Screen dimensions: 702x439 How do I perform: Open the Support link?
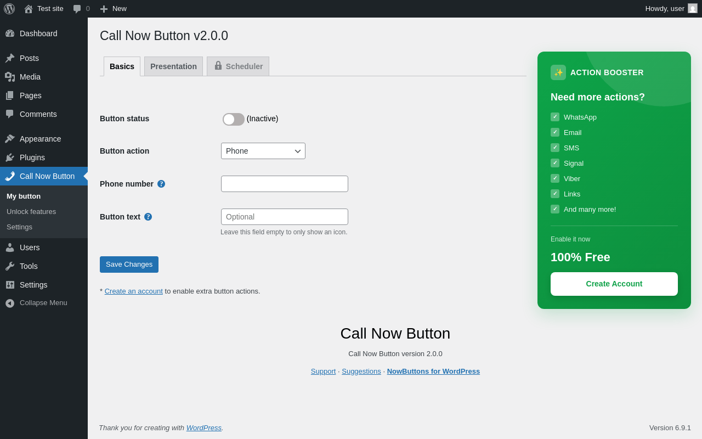(323, 372)
